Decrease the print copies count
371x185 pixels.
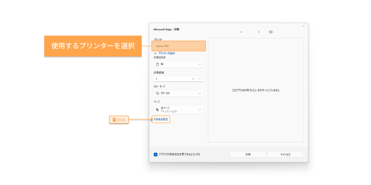pyautogui.click(x=200, y=79)
